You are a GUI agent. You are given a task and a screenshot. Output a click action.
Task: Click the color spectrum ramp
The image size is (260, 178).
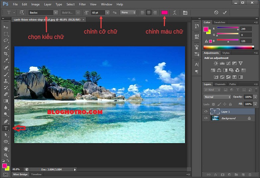click(229, 47)
